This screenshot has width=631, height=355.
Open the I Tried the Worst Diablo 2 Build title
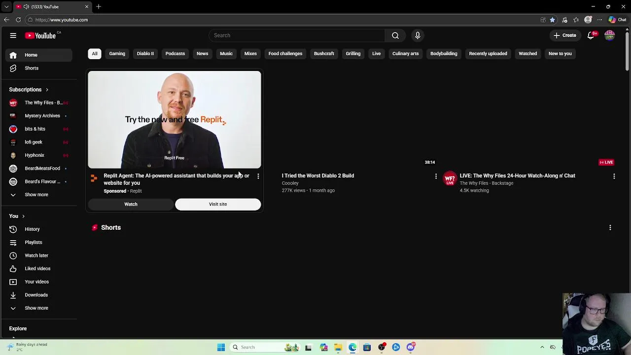click(318, 176)
